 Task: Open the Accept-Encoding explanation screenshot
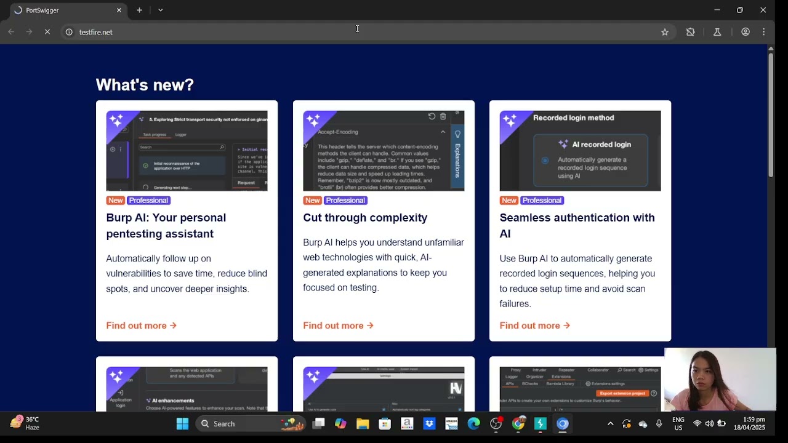point(384,151)
